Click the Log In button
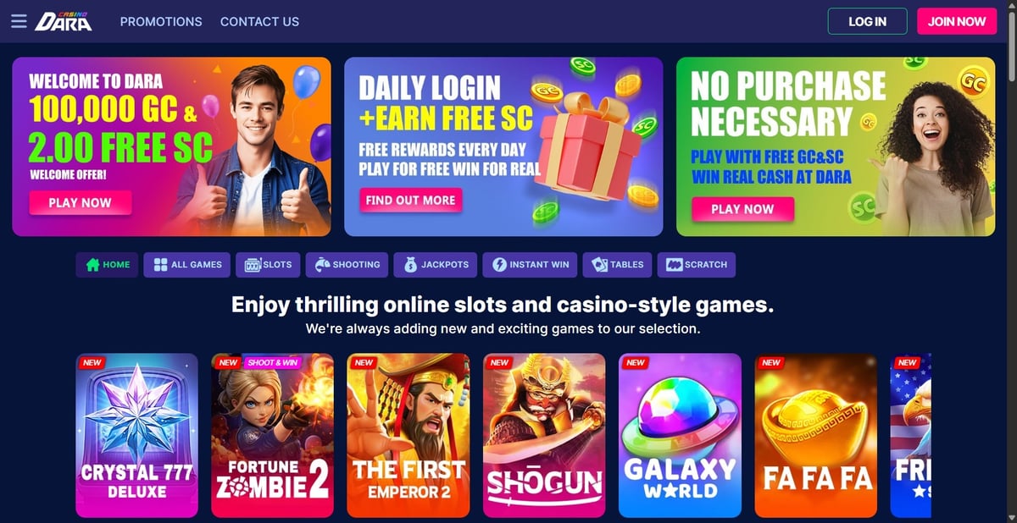 (867, 21)
